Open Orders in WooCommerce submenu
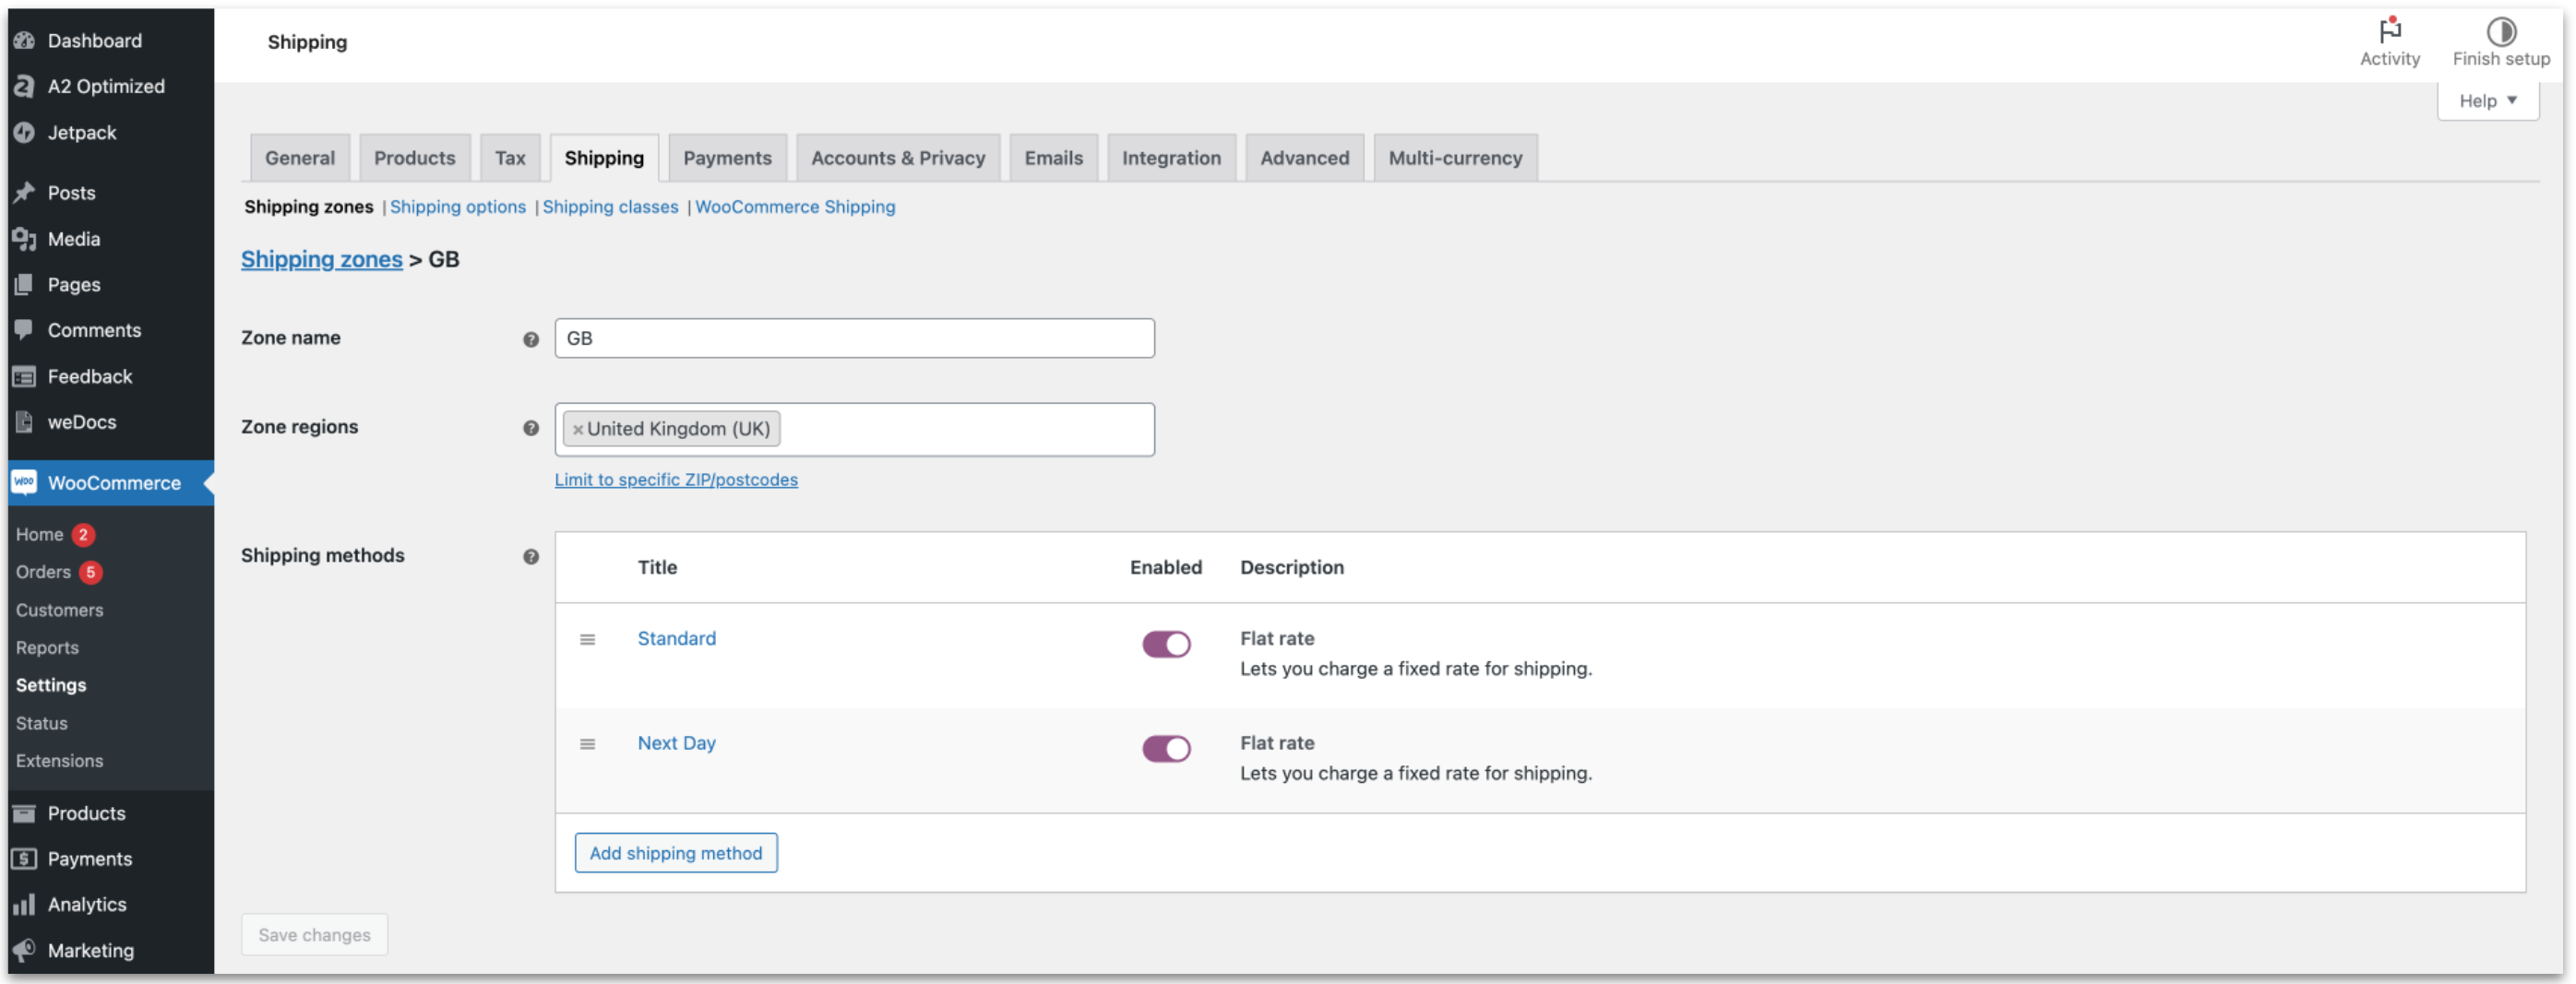The image size is (2576, 984). click(43, 572)
